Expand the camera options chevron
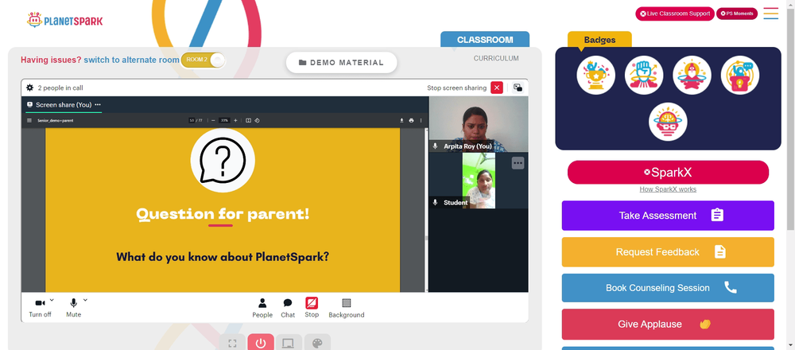This screenshot has width=795, height=350. [52, 300]
